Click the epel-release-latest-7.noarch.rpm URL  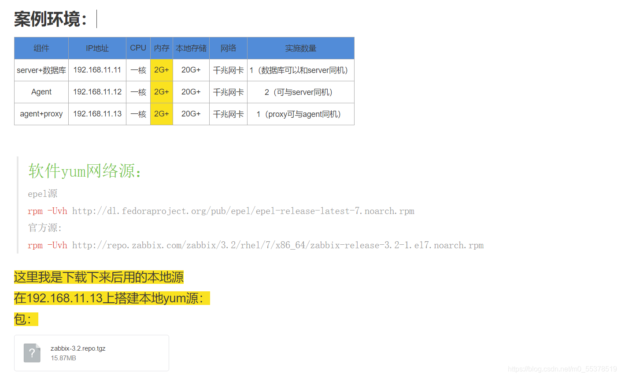coord(243,211)
